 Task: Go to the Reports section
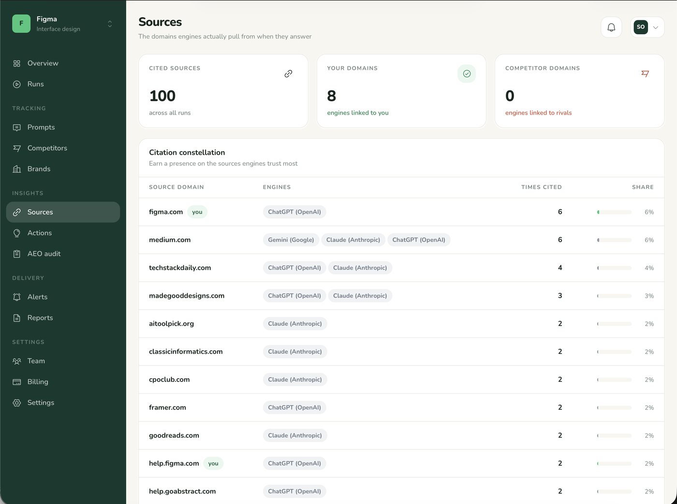(63, 318)
